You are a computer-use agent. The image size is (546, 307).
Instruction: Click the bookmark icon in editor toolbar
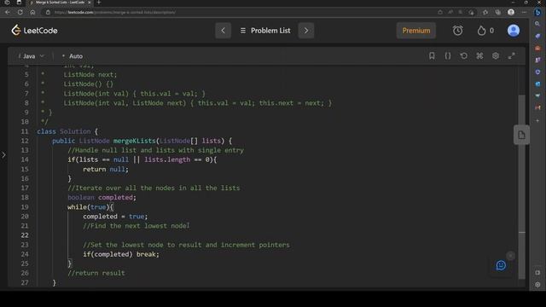pos(432,55)
